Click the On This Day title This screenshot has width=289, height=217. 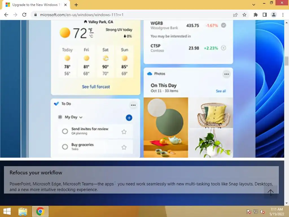pos(164,85)
